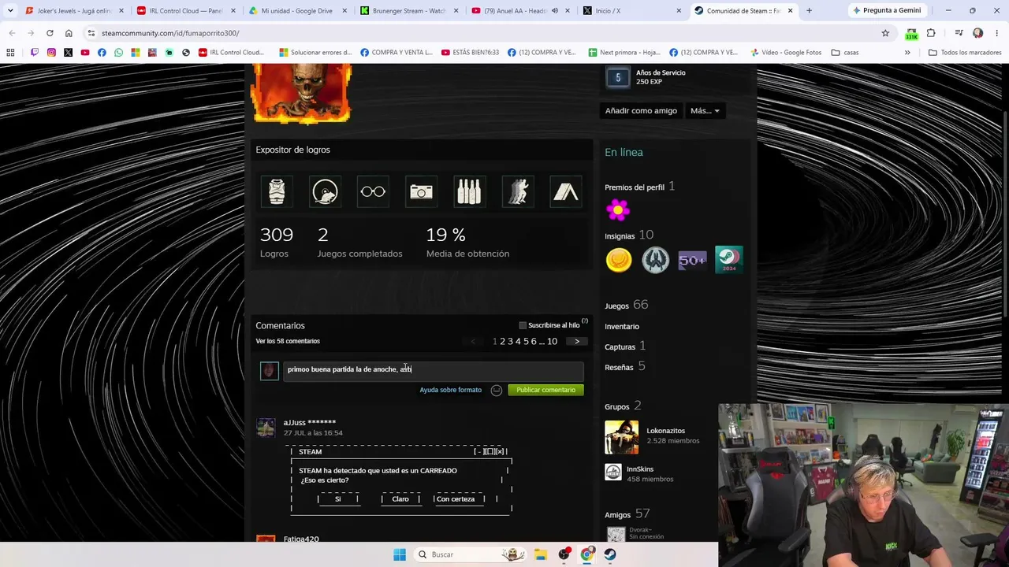The height and width of the screenshot is (567, 1009).
Task: Open Todos los marcadores folder
Action: click(964, 52)
